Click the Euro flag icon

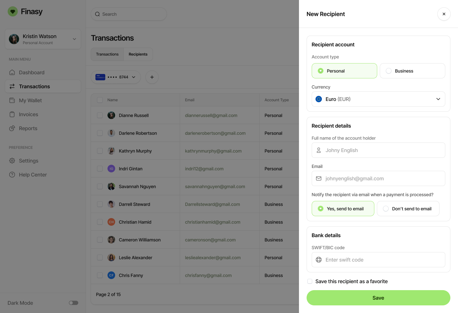tap(319, 99)
